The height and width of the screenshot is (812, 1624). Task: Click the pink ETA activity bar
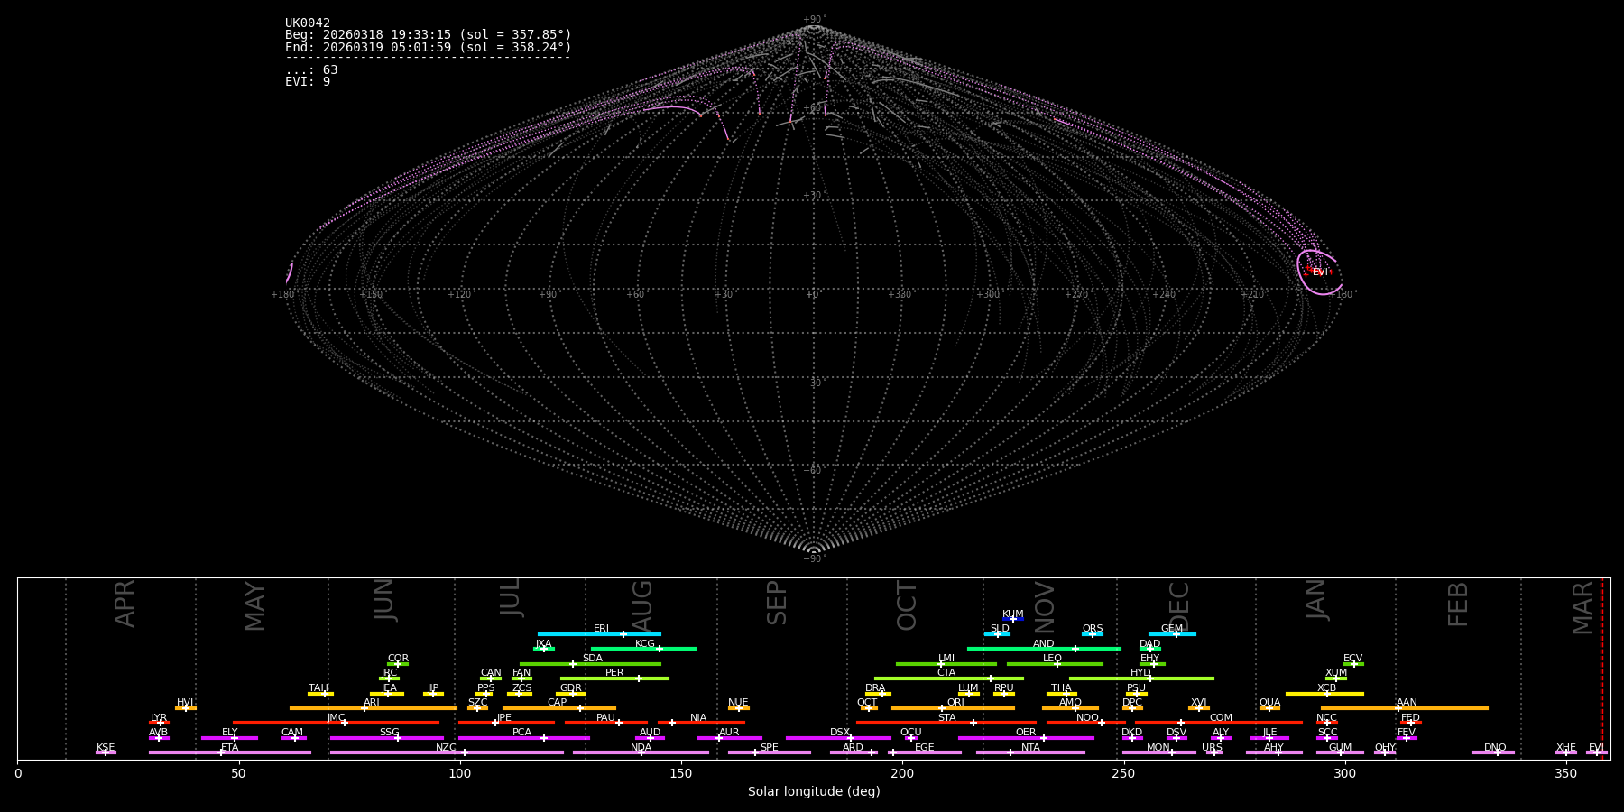pos(230,752)
